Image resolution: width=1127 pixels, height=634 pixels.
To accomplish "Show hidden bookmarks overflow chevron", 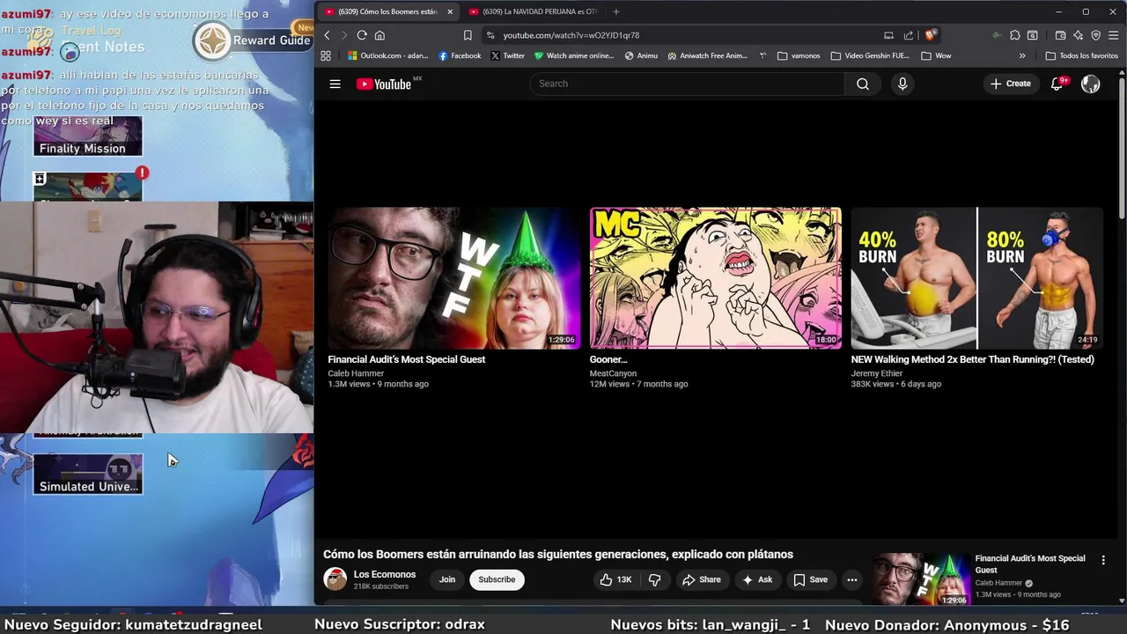I will pyautogui.click(x=1022, y=55).
